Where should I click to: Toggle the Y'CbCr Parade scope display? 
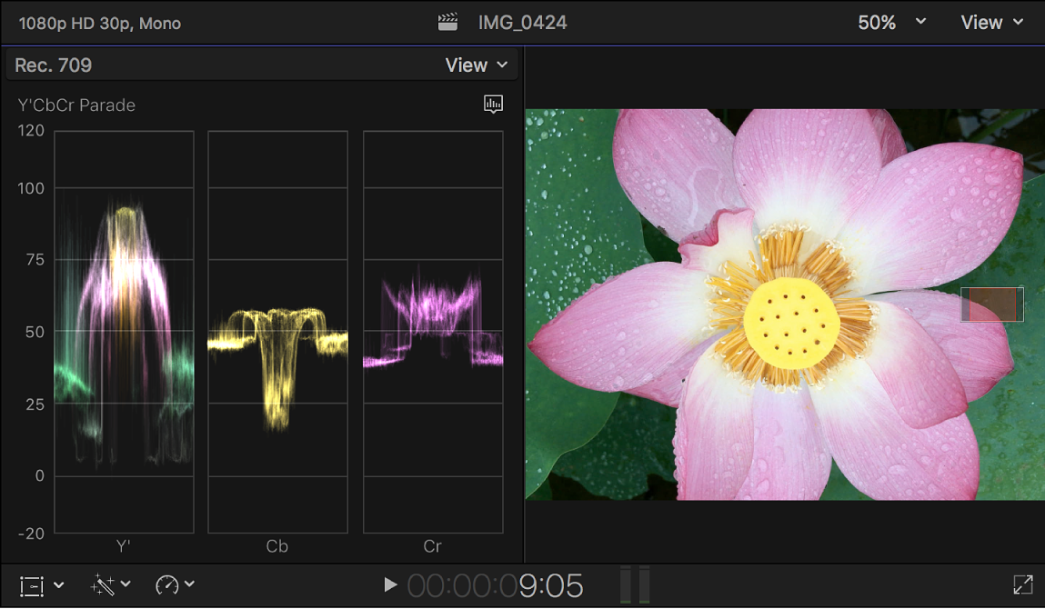[75, 105]
